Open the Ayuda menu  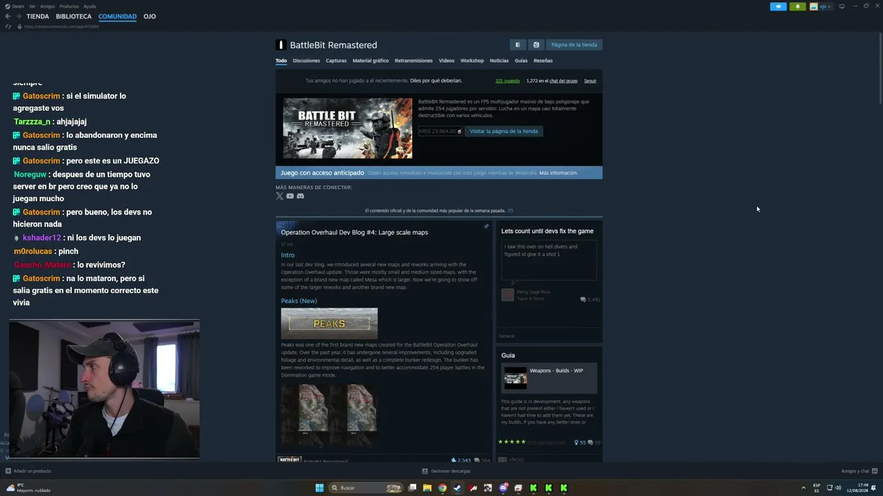tap(90, 6)
